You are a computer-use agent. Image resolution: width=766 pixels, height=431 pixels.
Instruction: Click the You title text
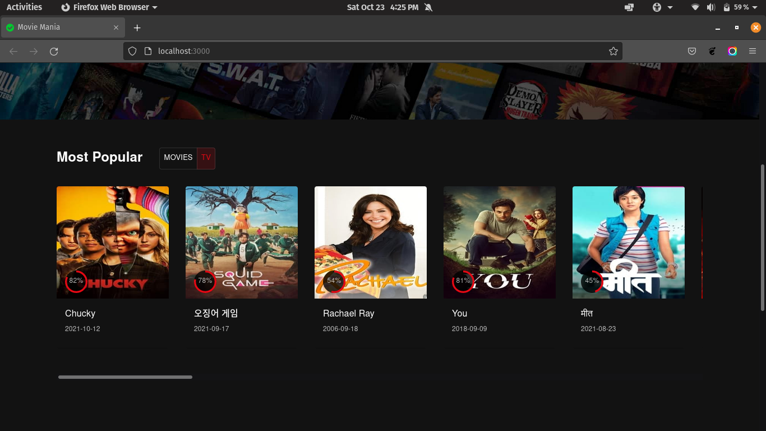[x=459, y=313]
